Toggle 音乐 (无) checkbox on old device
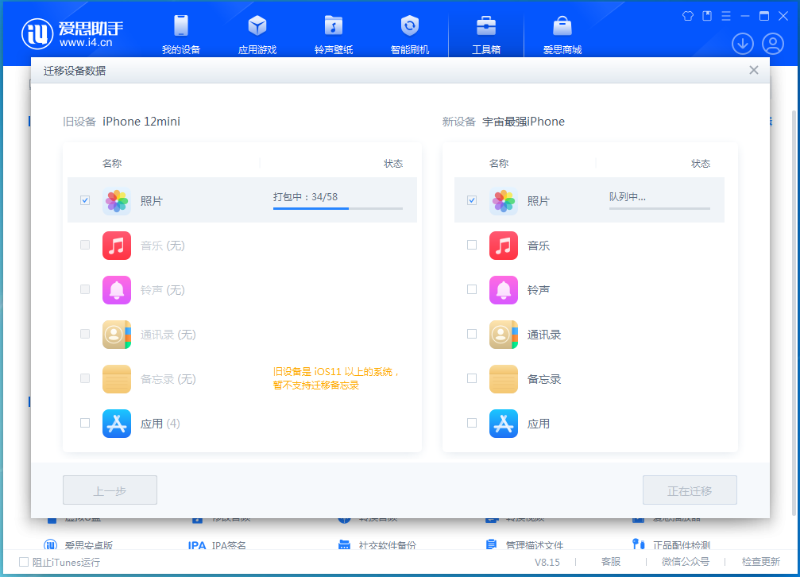Image resolution: width=800 pixels, height=577 pixels. click(x=85, y=245)
